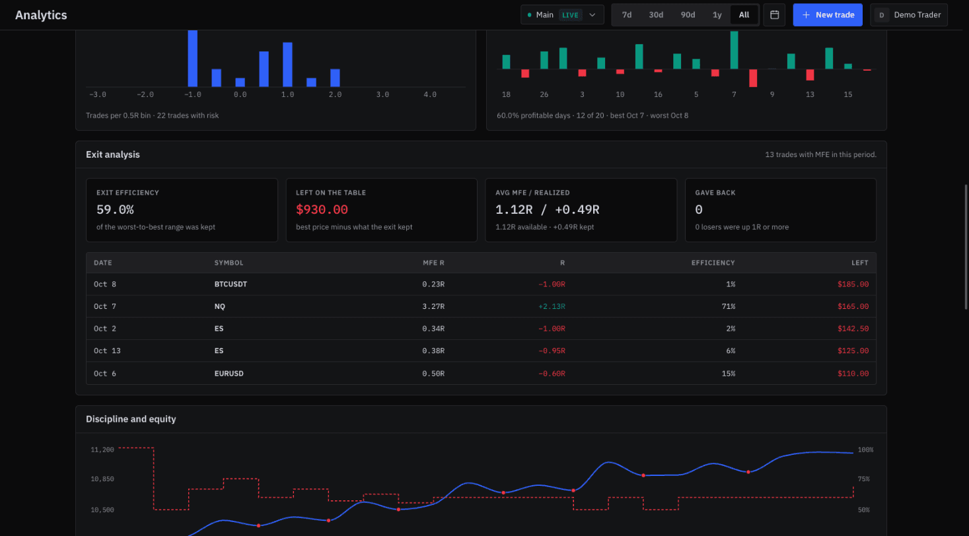Viewport: 969px width, 536px height.
Task: Select the 7d time range
Action: [627, 15]
